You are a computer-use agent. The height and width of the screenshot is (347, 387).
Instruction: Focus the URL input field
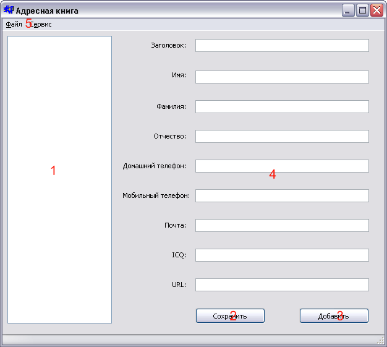point(282,285)
